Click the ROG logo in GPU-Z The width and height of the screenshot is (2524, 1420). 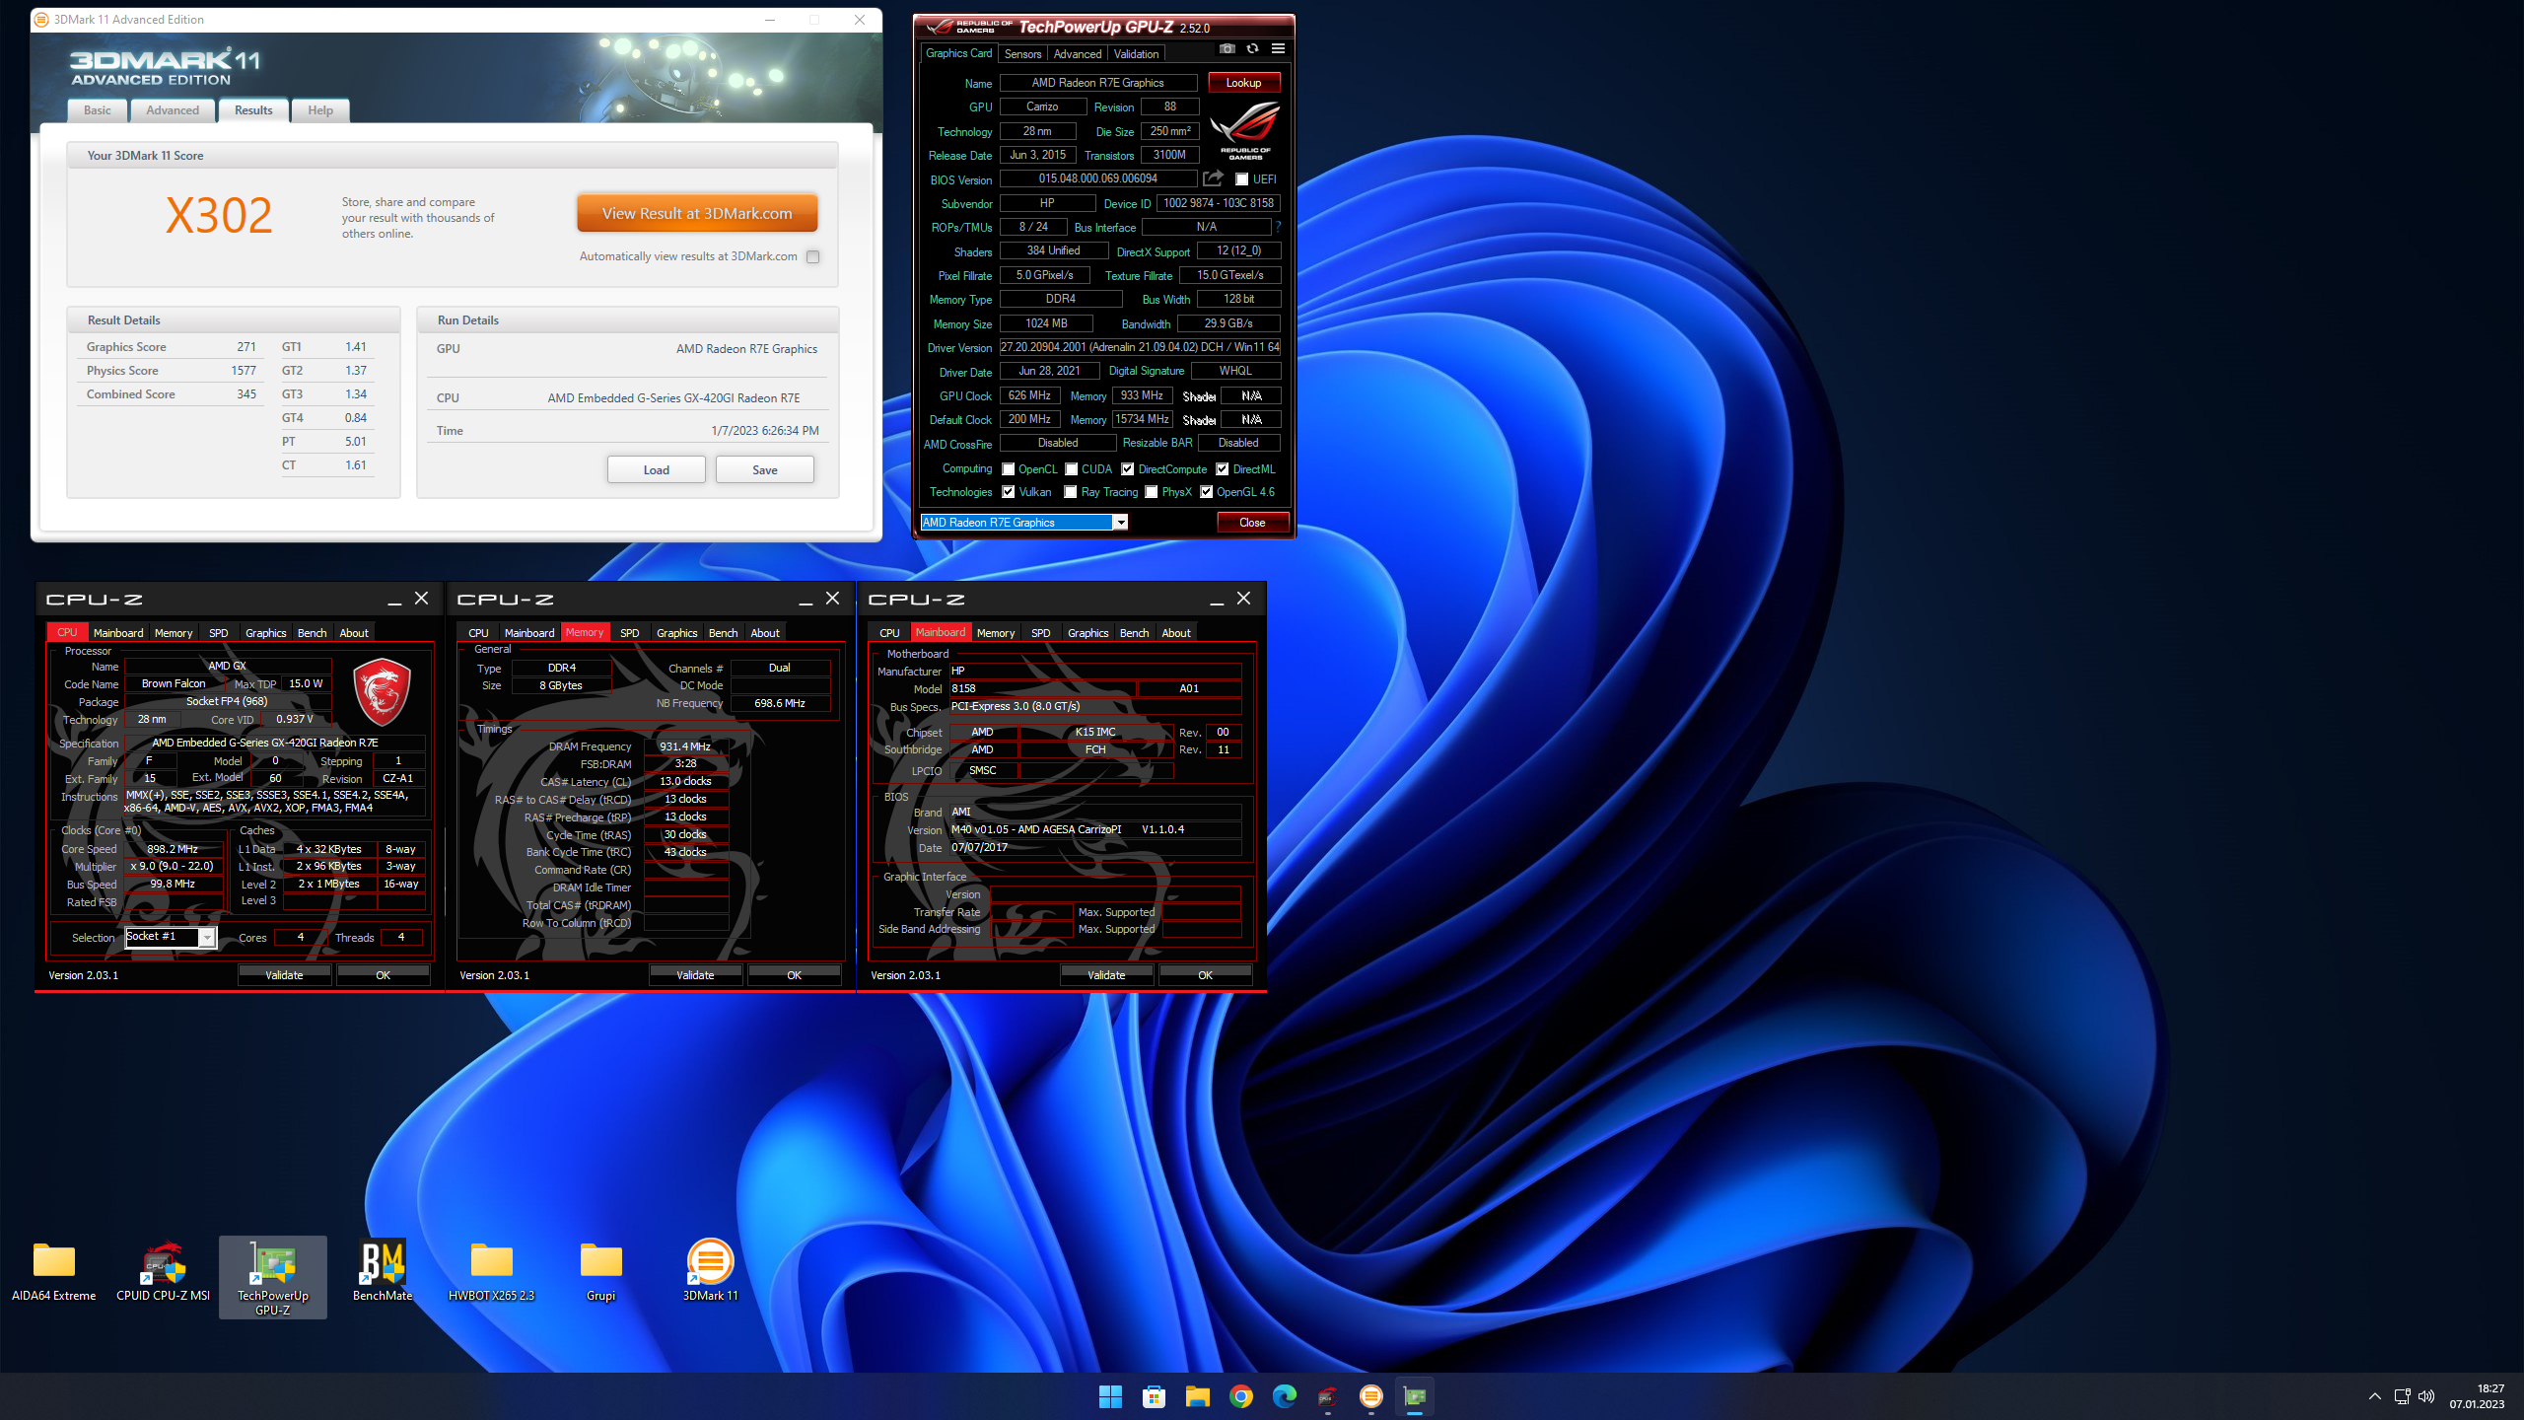point(1244,130)
